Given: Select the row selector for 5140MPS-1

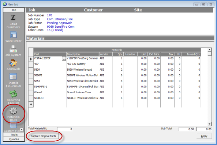Looking at the screenshot, I should click(x=31, y=87).
